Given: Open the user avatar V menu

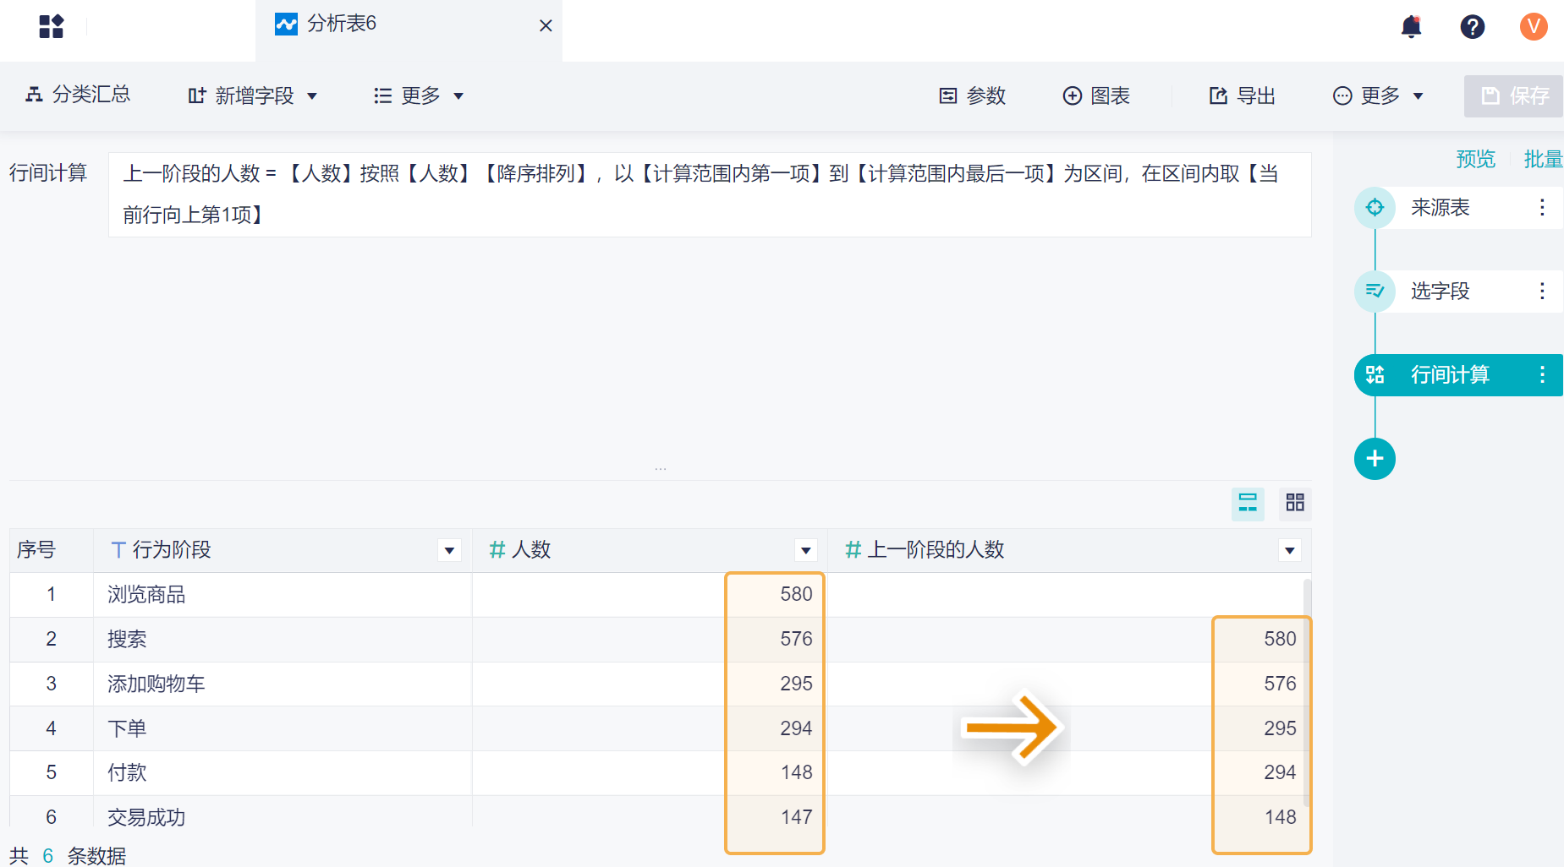Looking at the screenshot, I should pos(1534,26).
